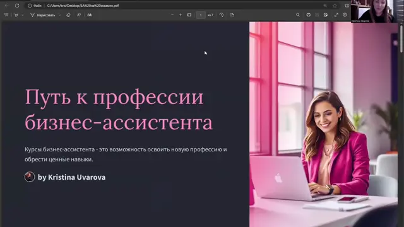The image size is (404, 227).
Task: Rotate the PDF page
Action: (x=222, y=15)
